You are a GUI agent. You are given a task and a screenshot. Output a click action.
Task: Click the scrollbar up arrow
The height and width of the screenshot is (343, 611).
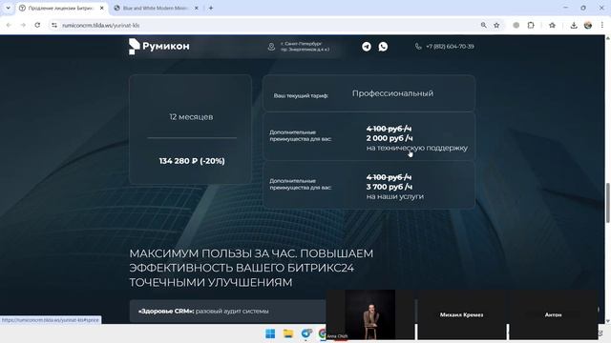coord(607,38)
